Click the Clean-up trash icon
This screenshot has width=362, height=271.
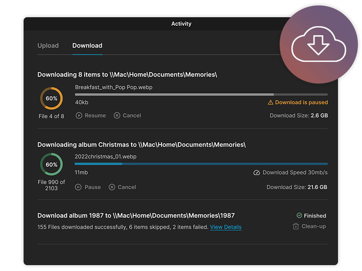coord(296,226)
